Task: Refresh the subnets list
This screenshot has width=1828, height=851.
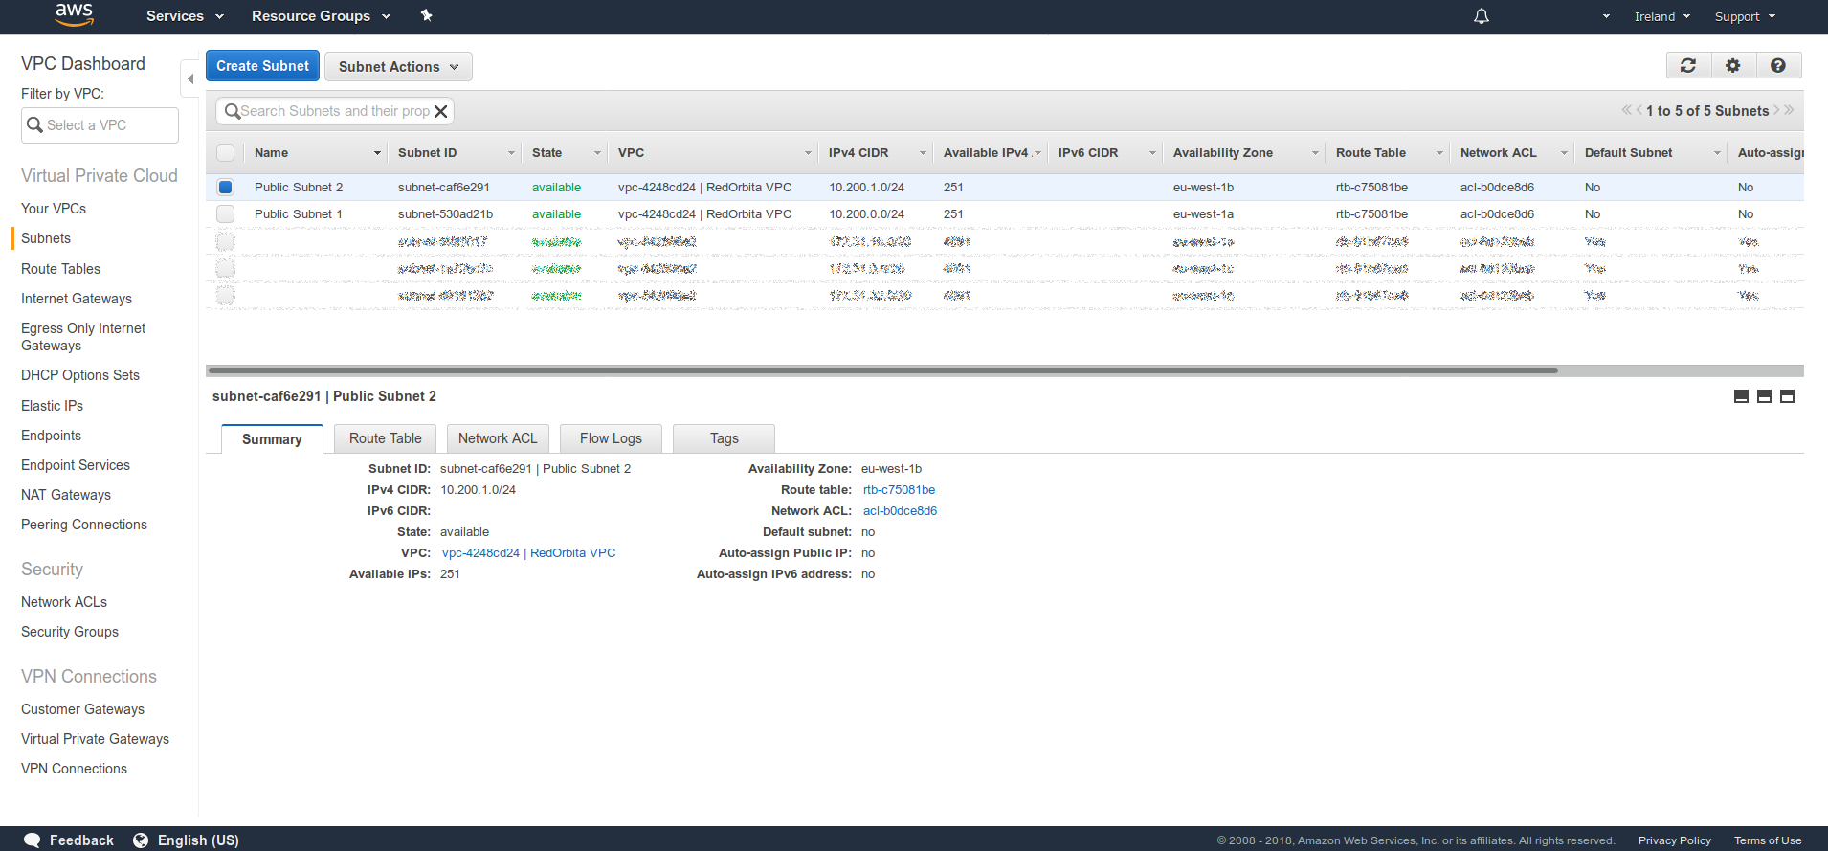Action: coord(1688,65)
